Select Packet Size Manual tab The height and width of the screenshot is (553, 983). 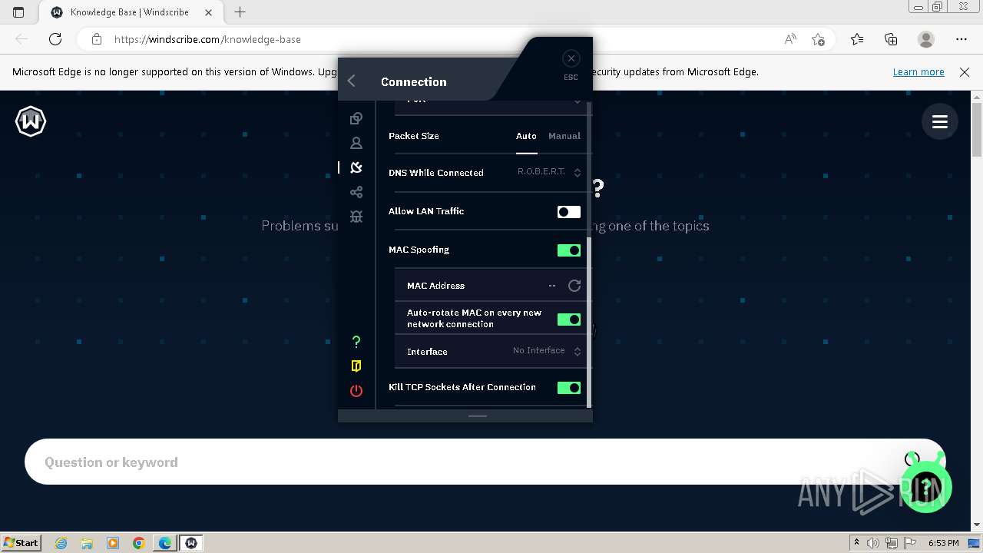click(x=564, y=136)
